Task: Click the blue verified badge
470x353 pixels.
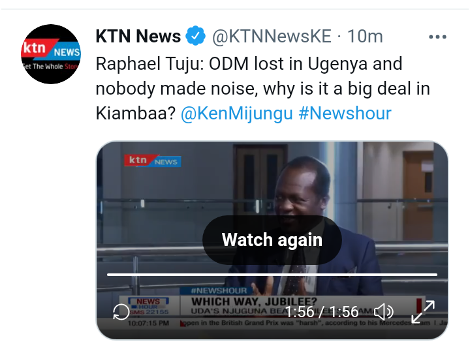Action: (195, 36)
